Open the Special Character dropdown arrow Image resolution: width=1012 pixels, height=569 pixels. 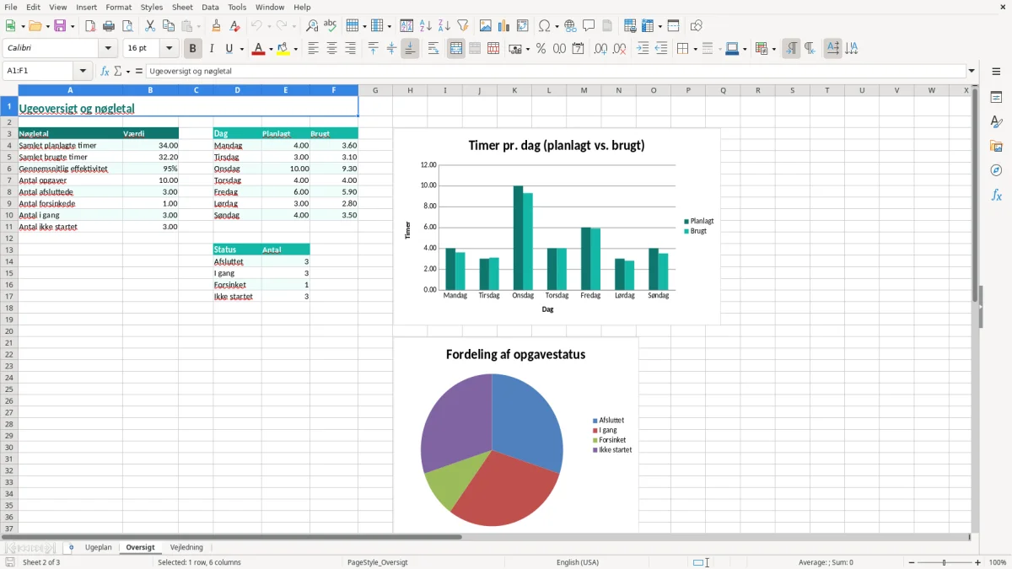point(557,26)
